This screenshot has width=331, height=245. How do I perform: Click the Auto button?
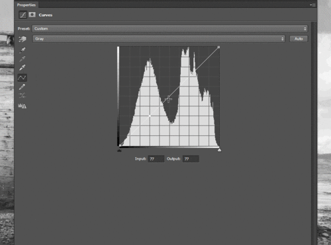(299, 39)
